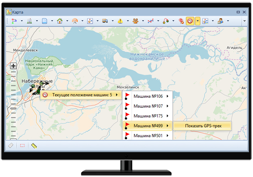Click the map zoom-in plus button

(x=14, y=66)
